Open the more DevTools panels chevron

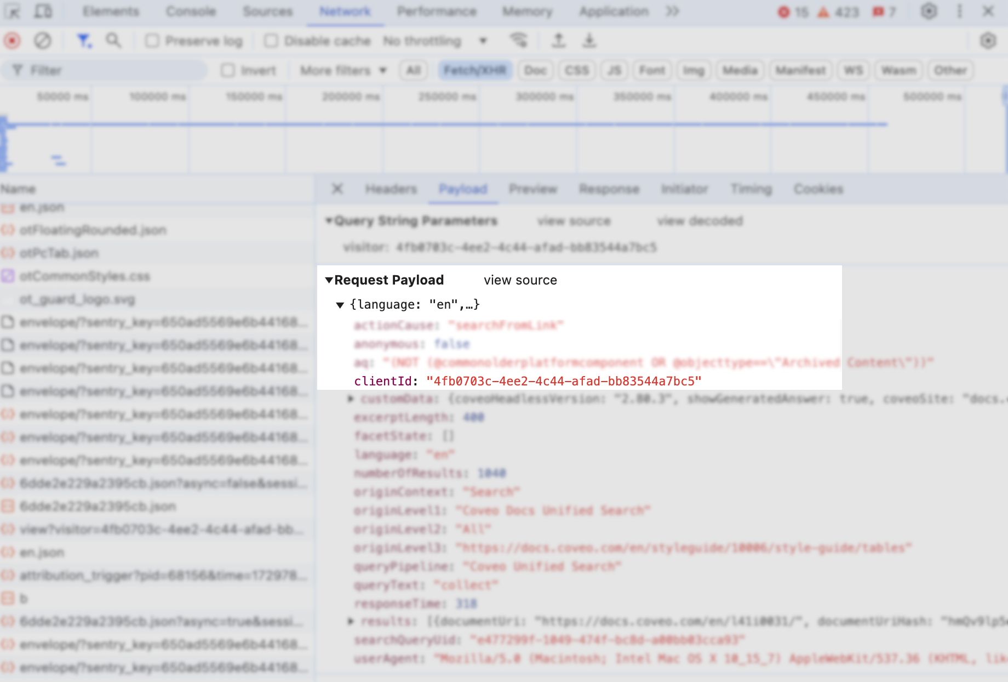click(673, 11)
